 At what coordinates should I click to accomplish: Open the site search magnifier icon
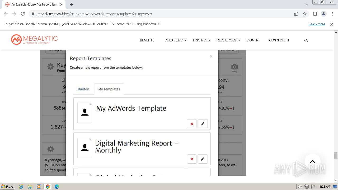(306, 40)
